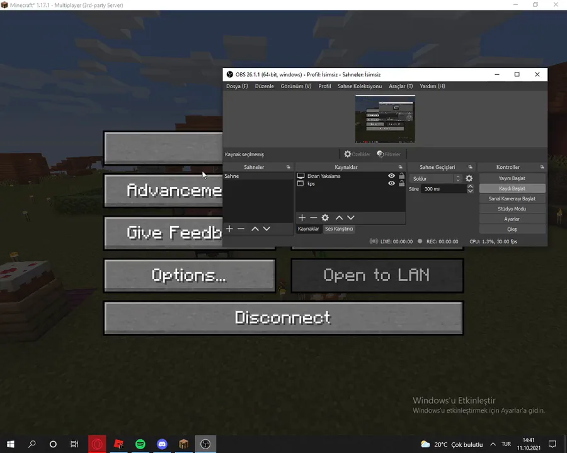The height and width of the screenshot is (453, 567).
Task: Open source properties gear in Kaynaklar toolbar
Action: (x=325, y=217)
